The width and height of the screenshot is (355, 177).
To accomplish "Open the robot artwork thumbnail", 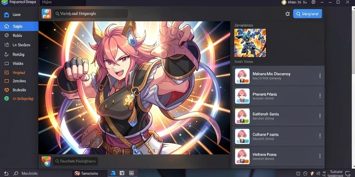I will 250,43.
